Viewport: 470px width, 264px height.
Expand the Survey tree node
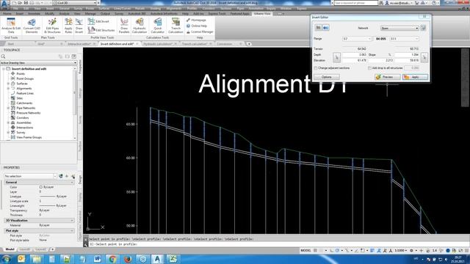coord(8,132)
